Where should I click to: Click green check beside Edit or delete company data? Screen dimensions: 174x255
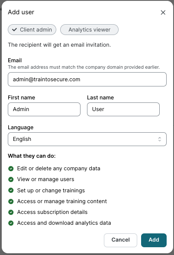pos(11,169)
